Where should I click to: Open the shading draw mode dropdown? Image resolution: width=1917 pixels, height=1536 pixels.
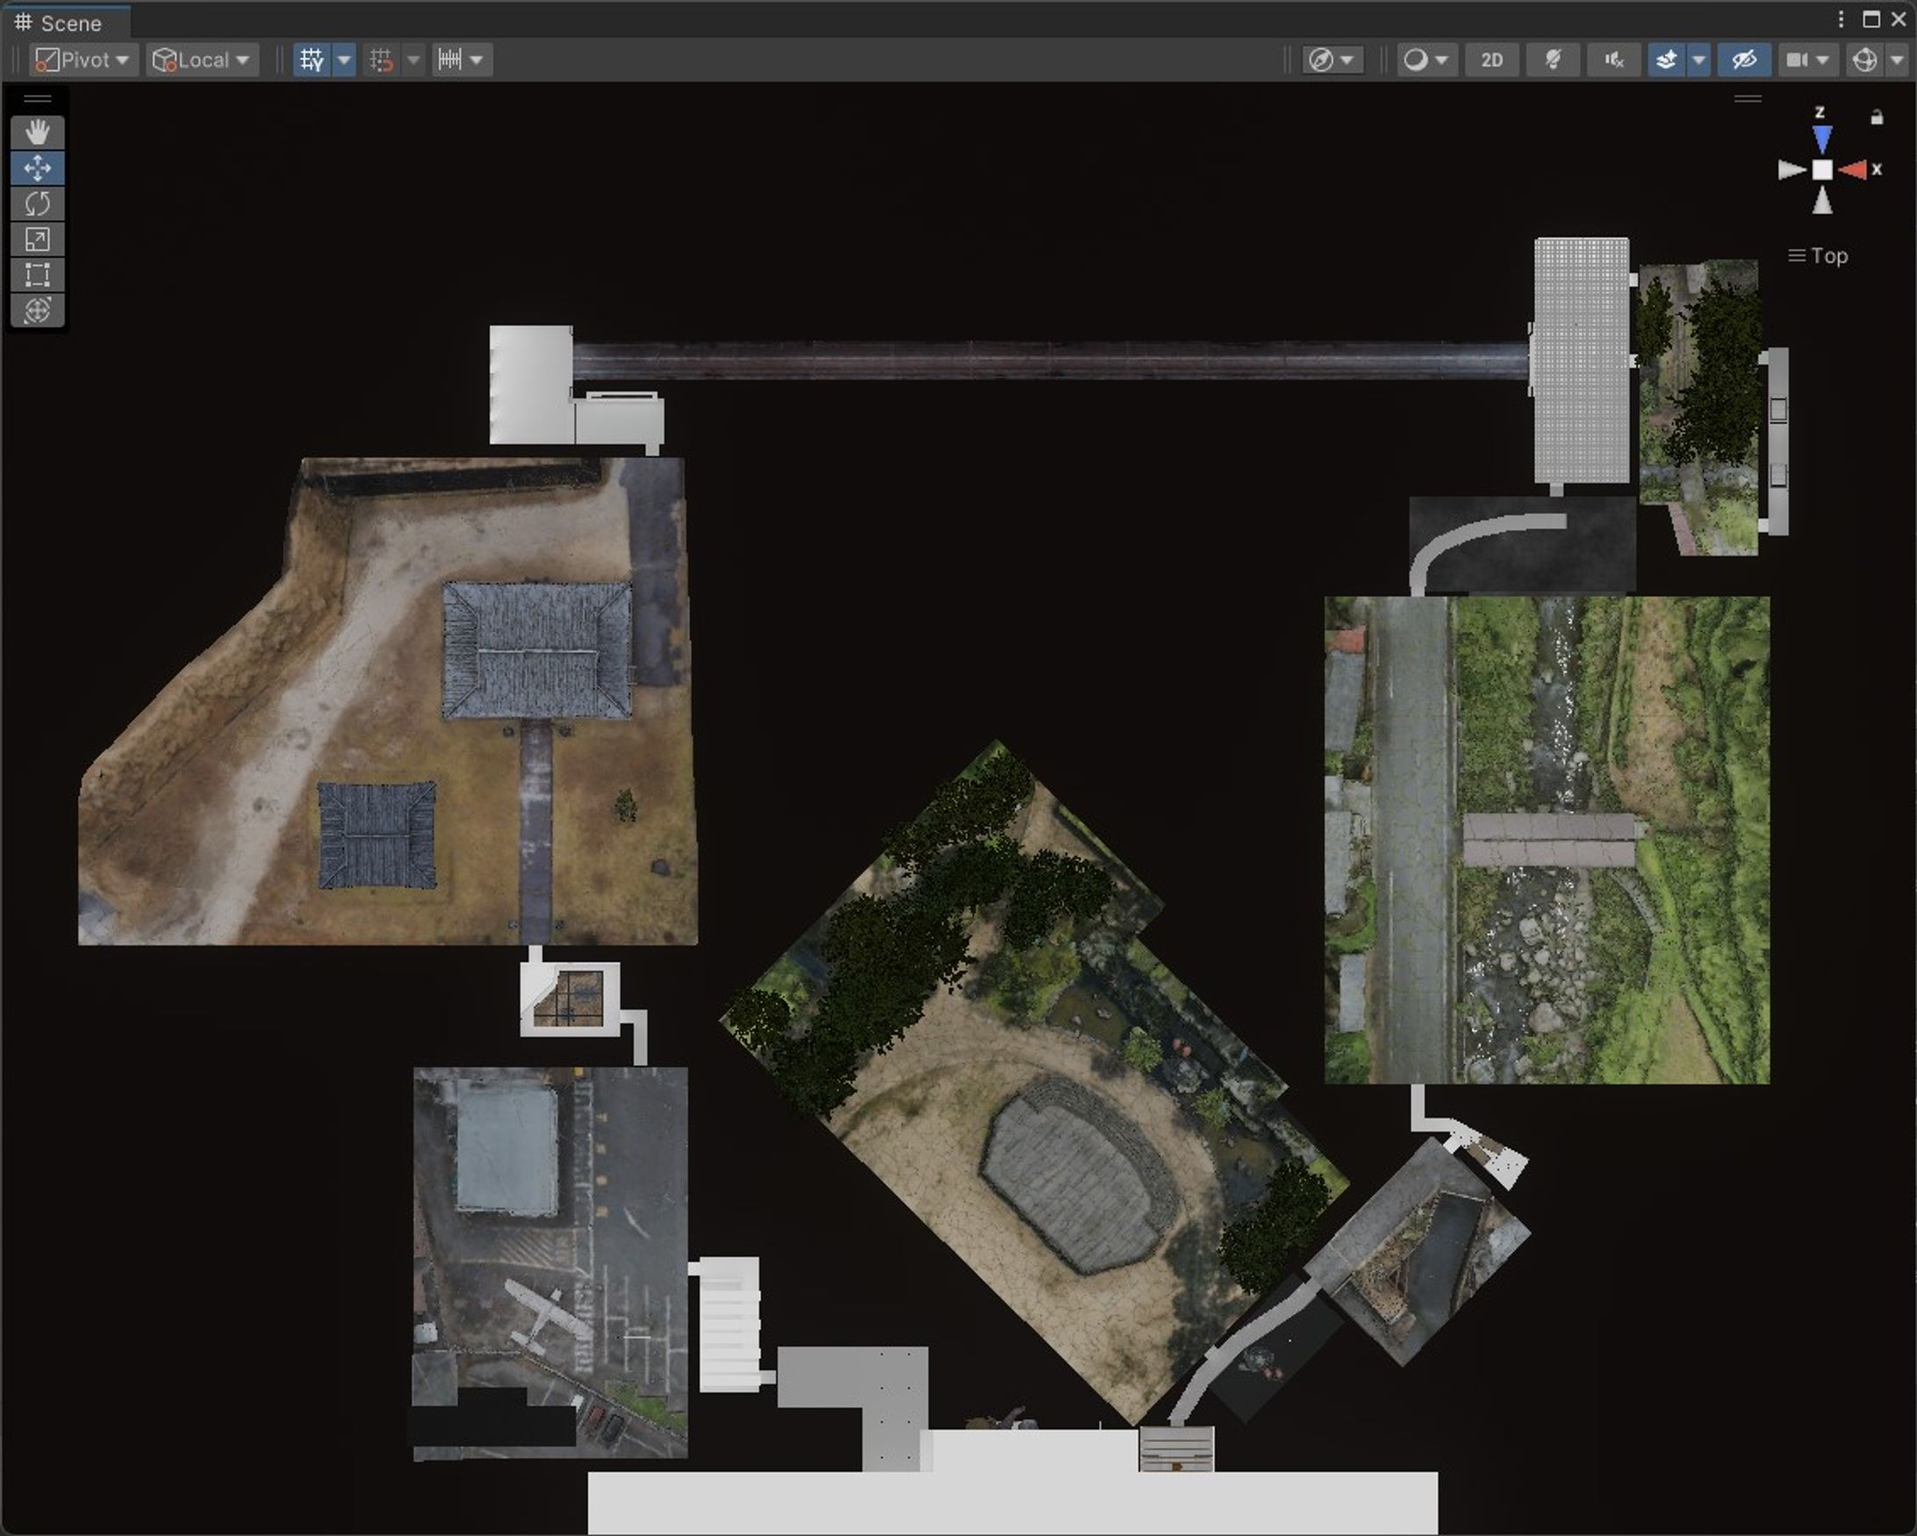(1426, 61)
